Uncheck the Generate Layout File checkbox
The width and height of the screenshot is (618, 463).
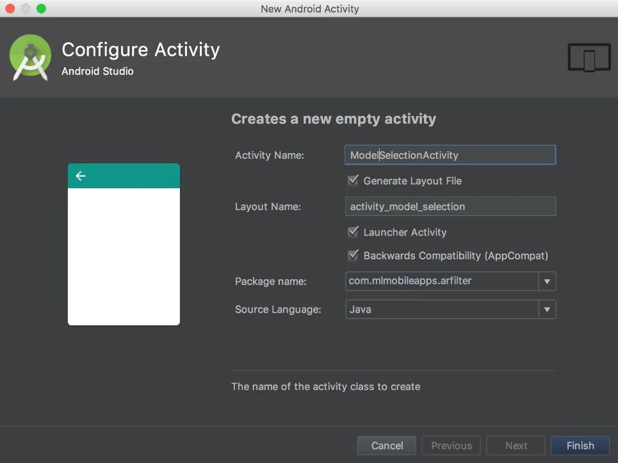point(353,181)
